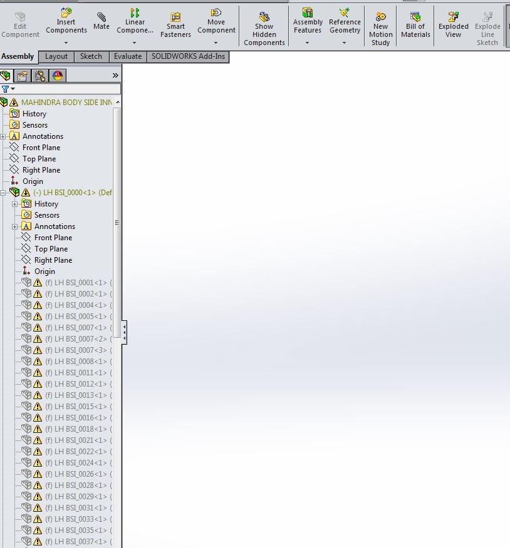Insert a Bill of Materials

415,25
